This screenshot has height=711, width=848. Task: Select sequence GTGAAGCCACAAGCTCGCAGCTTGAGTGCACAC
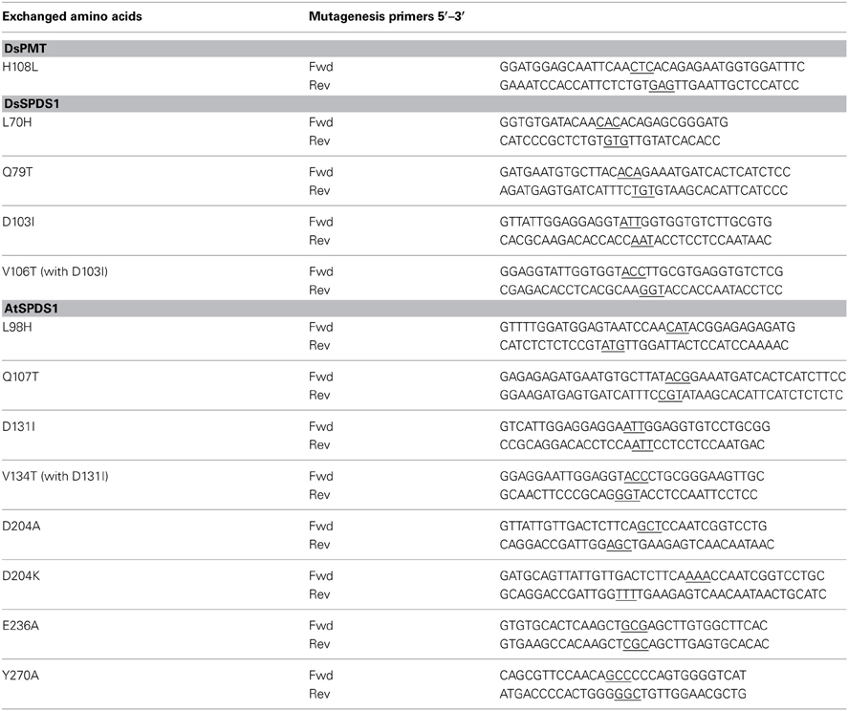[635, 644]
